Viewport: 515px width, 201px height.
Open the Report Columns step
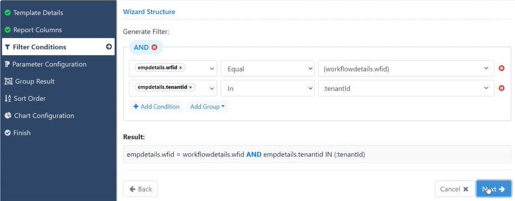pyautogui.click(x=33, y=30)
